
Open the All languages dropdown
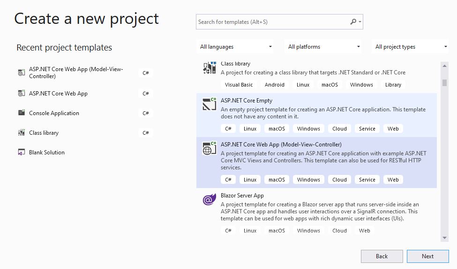pyautogui.click(x=235, y=47)
